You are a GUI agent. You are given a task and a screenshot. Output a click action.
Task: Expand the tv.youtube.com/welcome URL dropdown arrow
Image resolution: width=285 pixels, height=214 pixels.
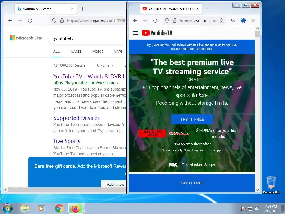pyautogui.click(x=118, y=83)
